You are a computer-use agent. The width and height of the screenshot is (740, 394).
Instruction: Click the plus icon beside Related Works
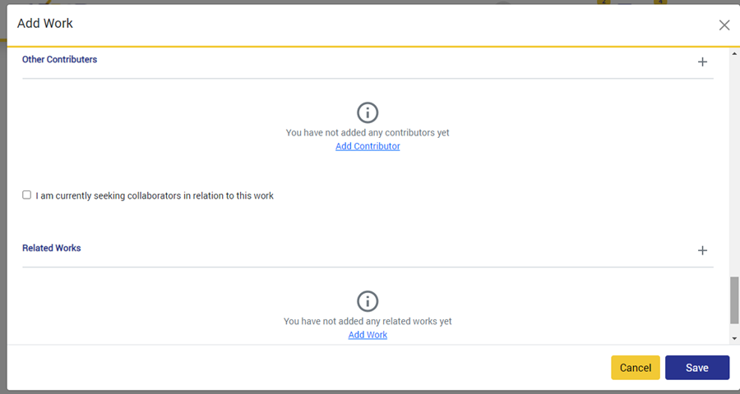702,250
